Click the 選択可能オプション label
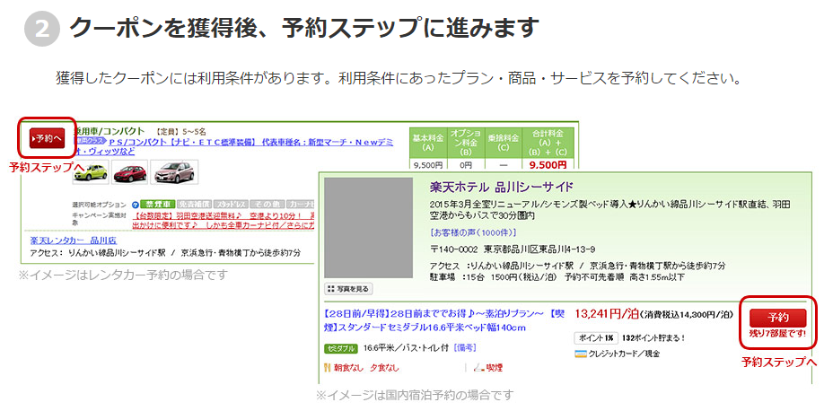824x411 pixels. click(100, 205)
